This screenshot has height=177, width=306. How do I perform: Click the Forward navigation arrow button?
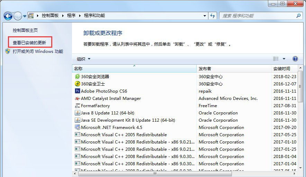pyautogui.click(x=18, y=16)
